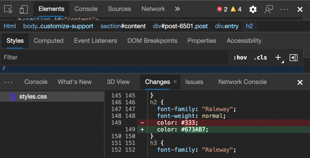Open the Network panel tab
The image size is (310, 158).
[153, 9]
